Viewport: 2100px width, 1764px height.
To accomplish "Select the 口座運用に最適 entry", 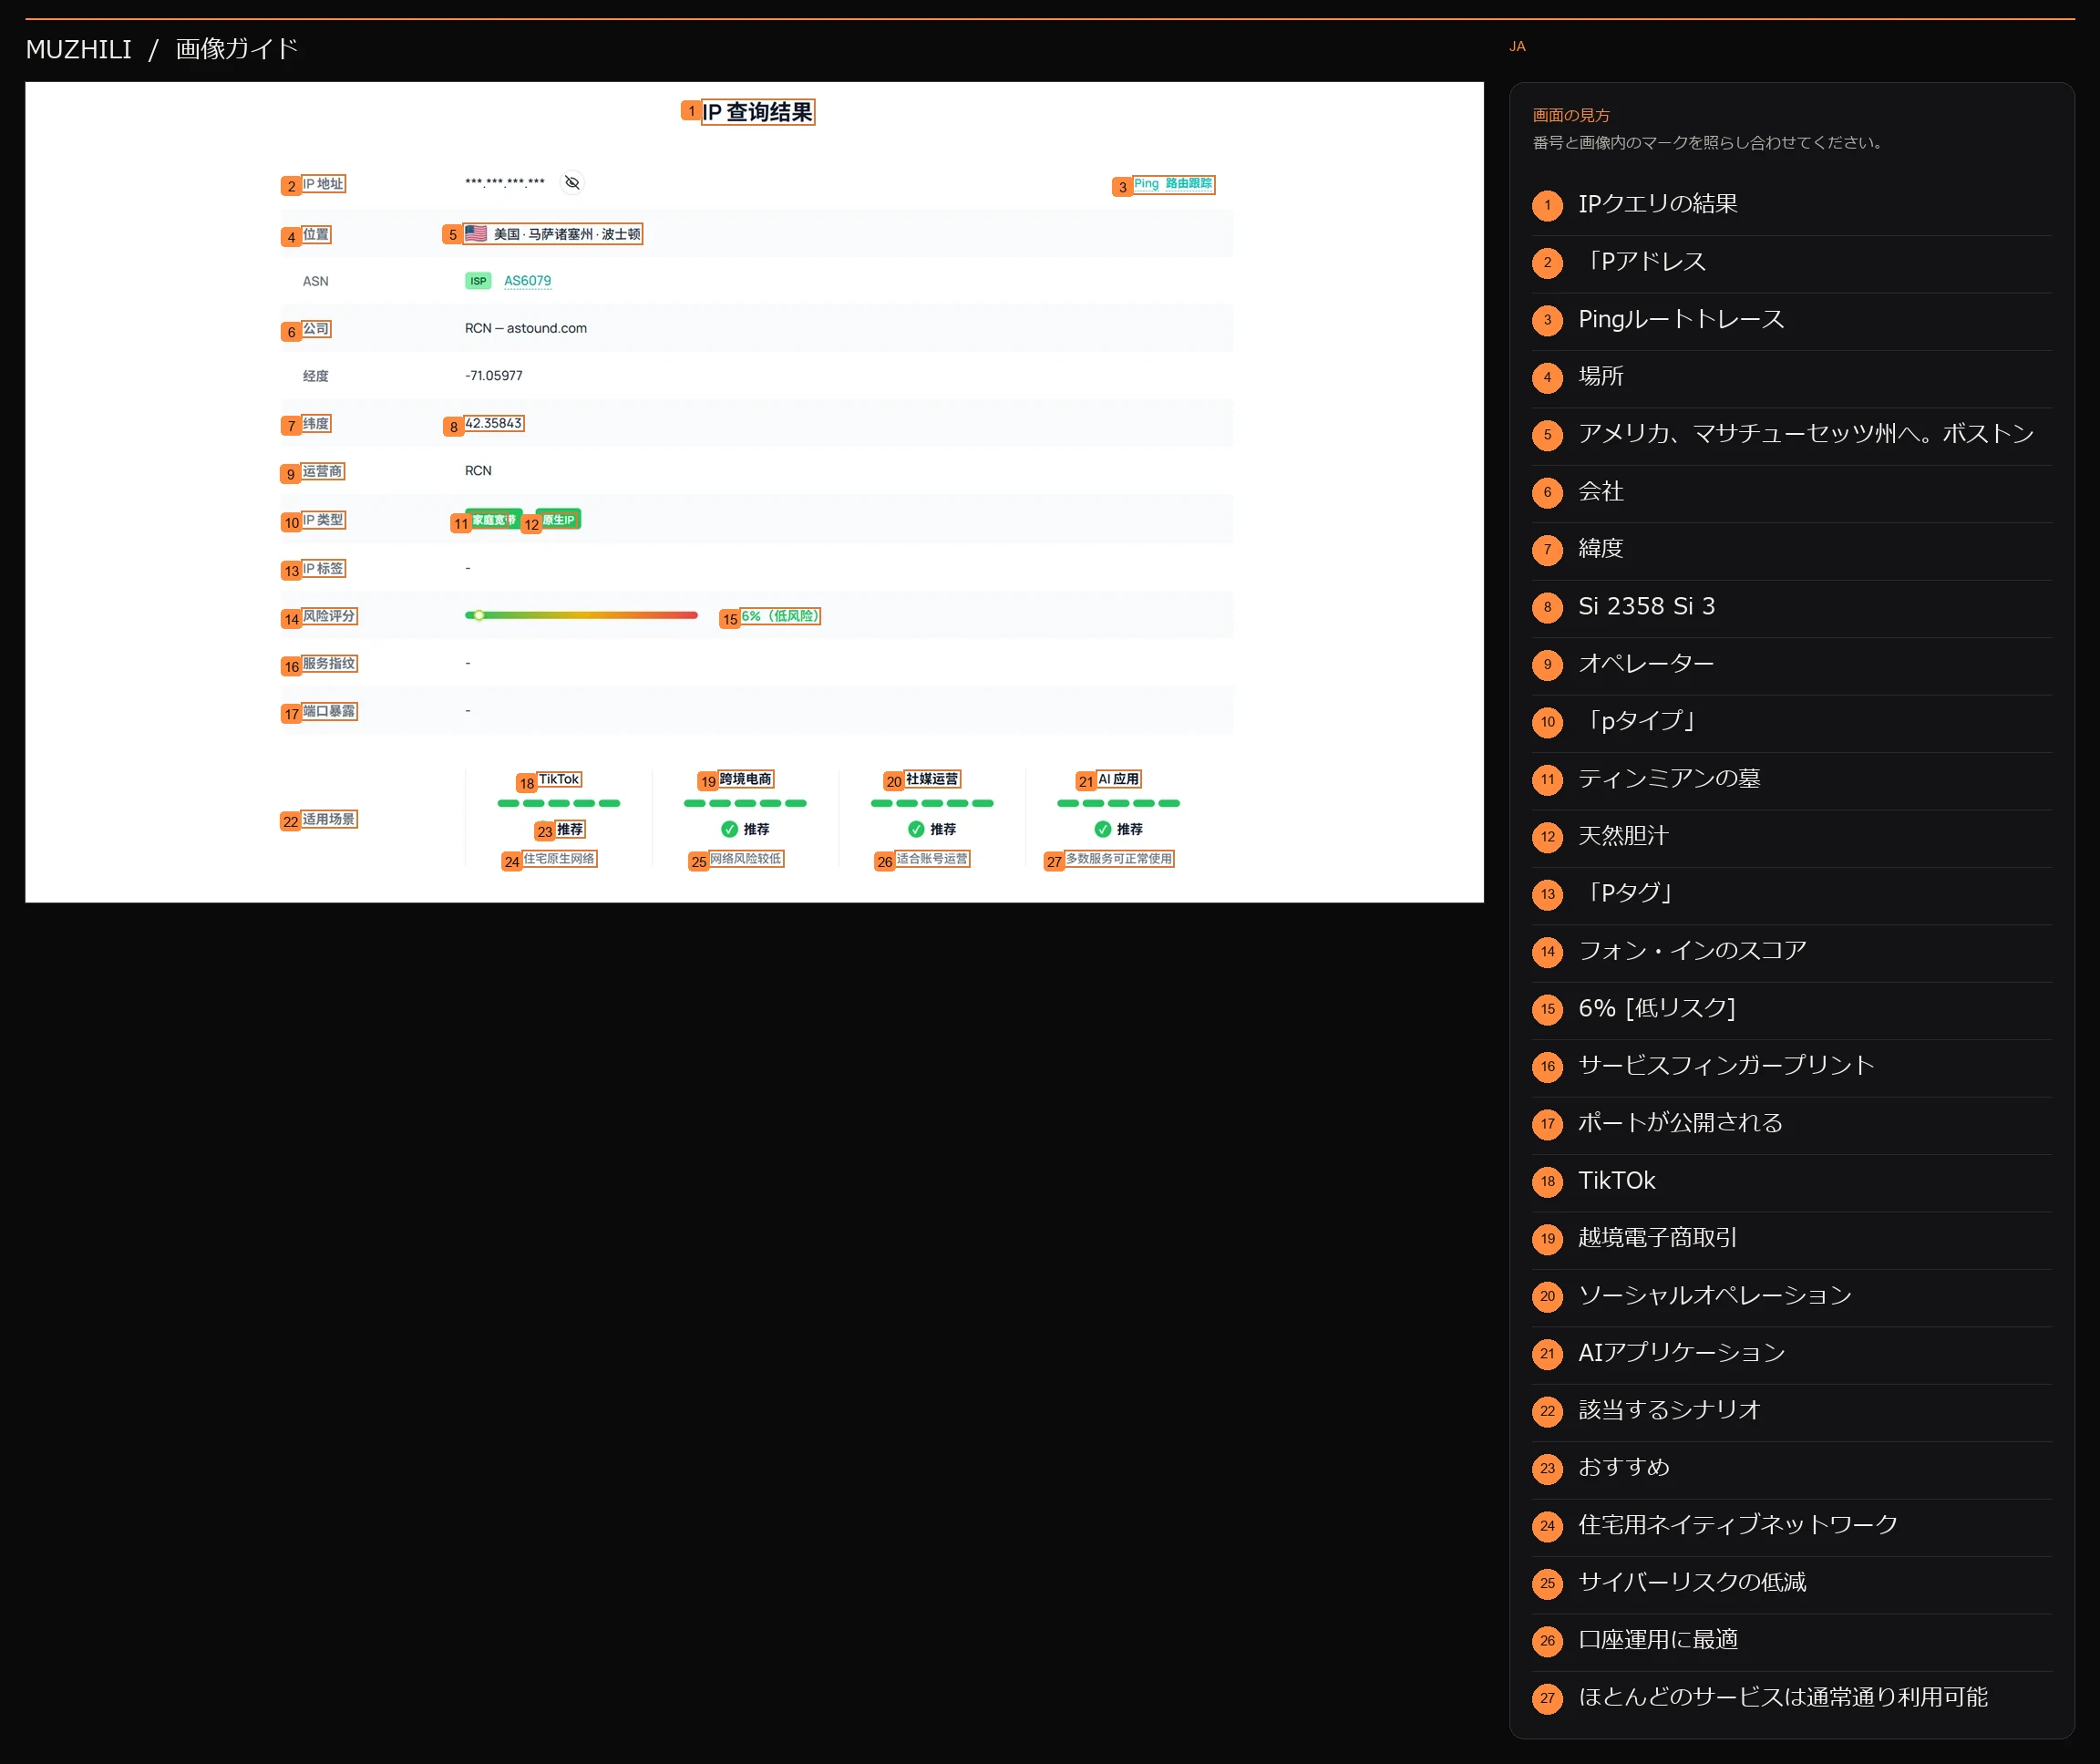I will tap(1791, 1641).
